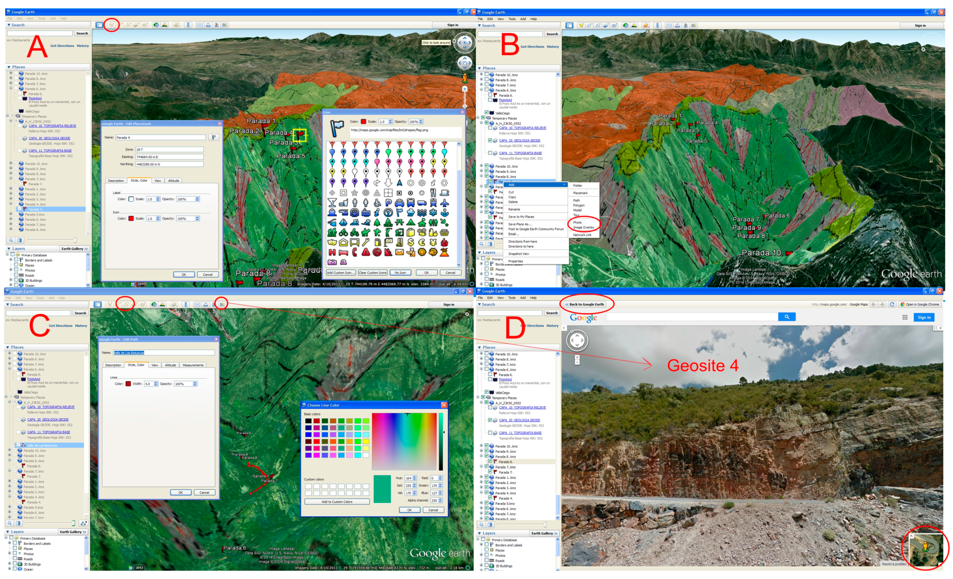Switch to Measurements tab in Edit Path

point(193,365)
